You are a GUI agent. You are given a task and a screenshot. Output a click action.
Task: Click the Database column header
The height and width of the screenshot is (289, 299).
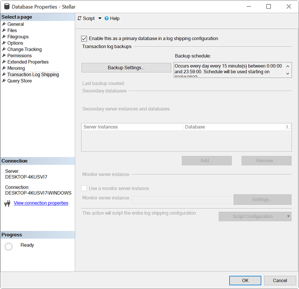coord(234,127)
